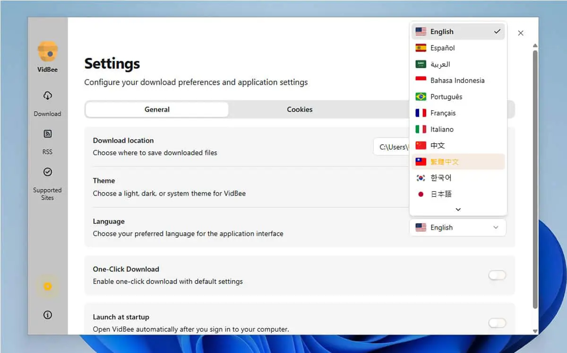Image resolution: width=567 pixels, height=353 pixels.
Task: Switch to the General tab
Action: 157,109
